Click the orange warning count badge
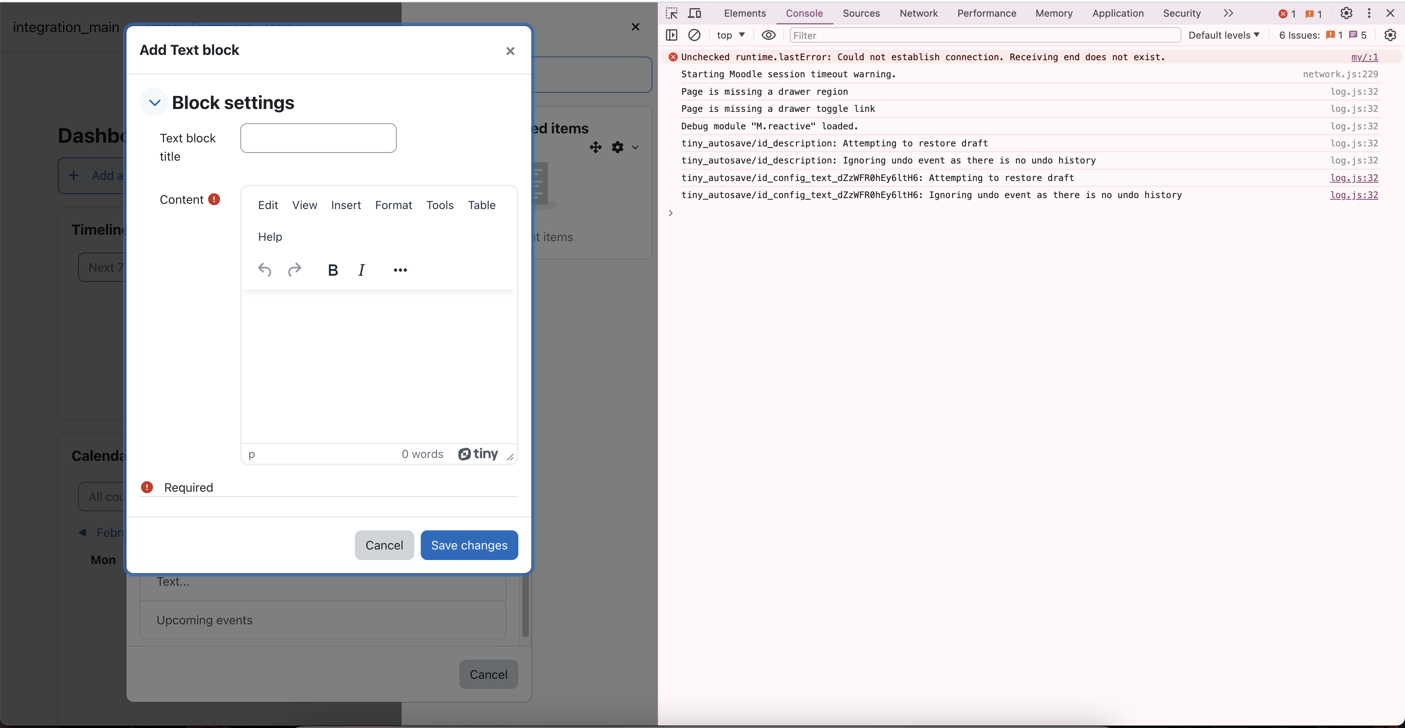This screenshot has height=728, width=1405. coord(1314,14)
